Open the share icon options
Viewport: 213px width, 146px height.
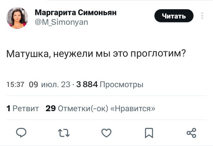click(x=191, y=133)
